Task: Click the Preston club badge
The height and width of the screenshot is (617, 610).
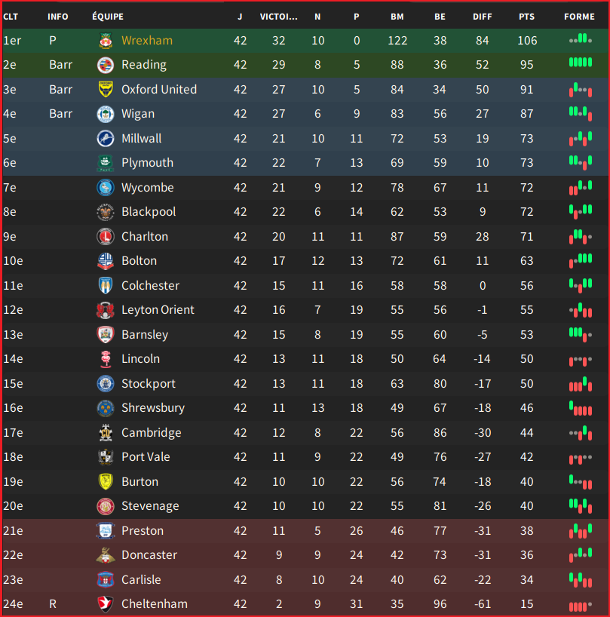Action: click(106, 531)
